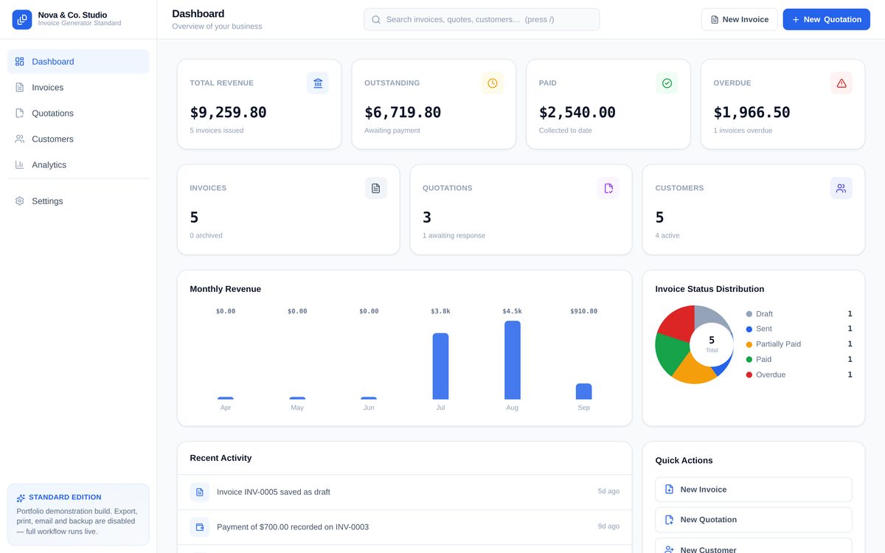Image resolution: width=885 pixels, height=553 pixels.
Task: Click the '$4.5k' label above August bar
Action: click(513, 311)
